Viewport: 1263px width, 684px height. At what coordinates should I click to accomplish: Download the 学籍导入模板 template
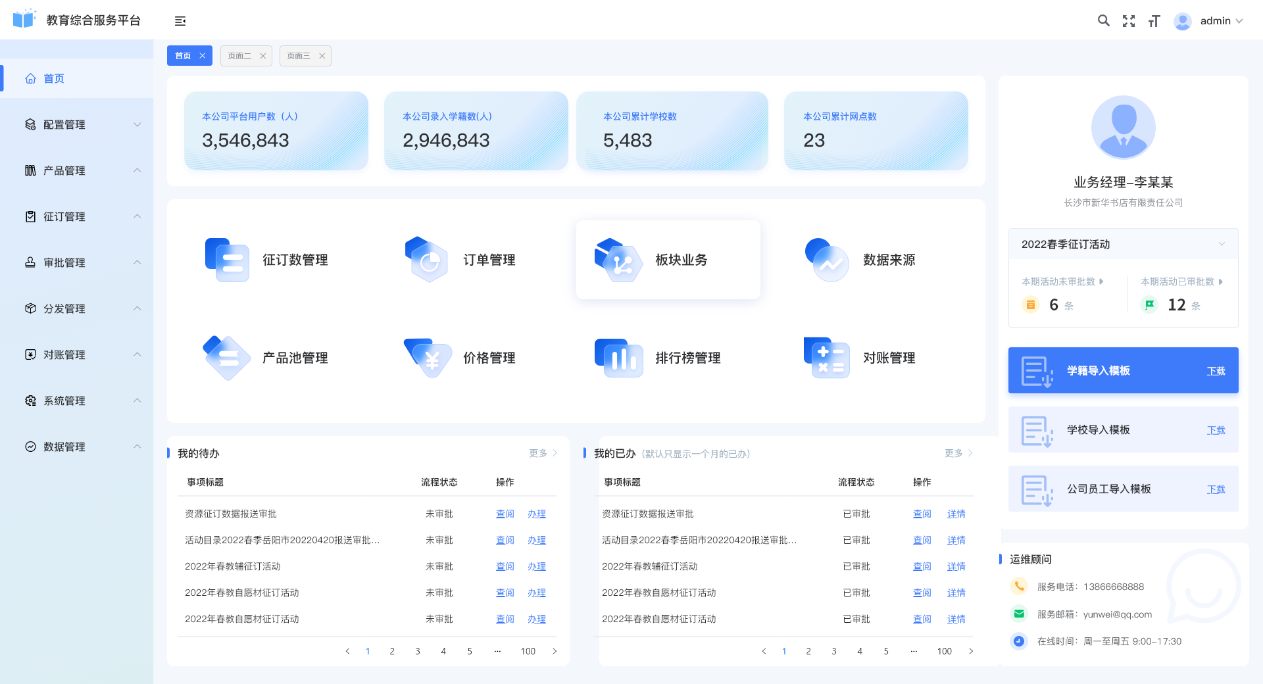click(x=1216, y=371)
